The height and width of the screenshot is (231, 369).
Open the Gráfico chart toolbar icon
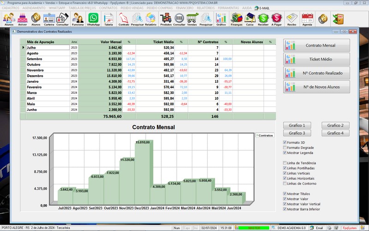[x=221, y=19]
